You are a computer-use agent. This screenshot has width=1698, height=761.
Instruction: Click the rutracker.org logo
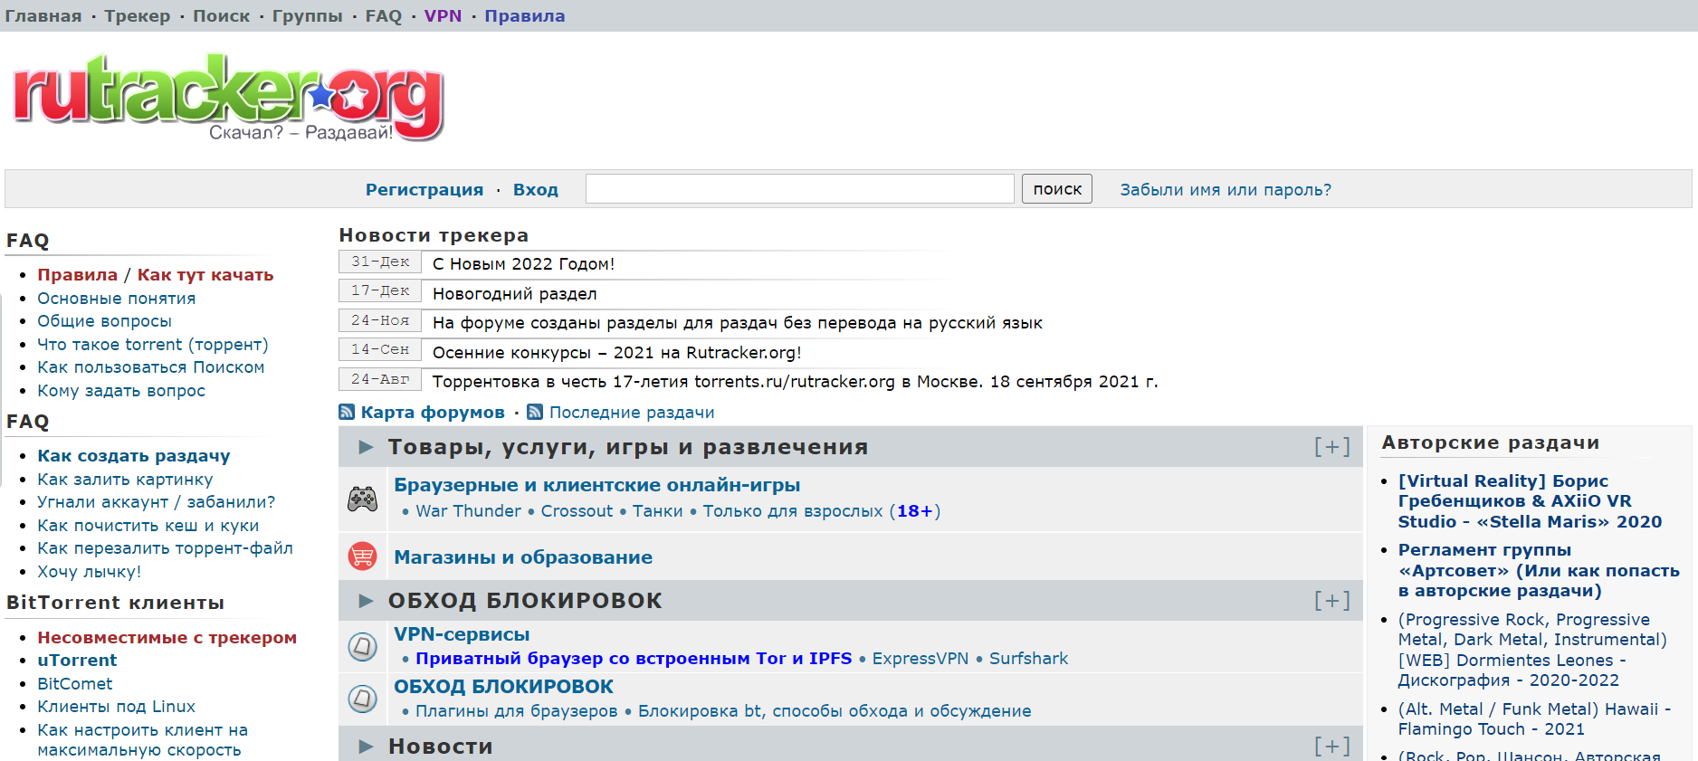point(228,98)
